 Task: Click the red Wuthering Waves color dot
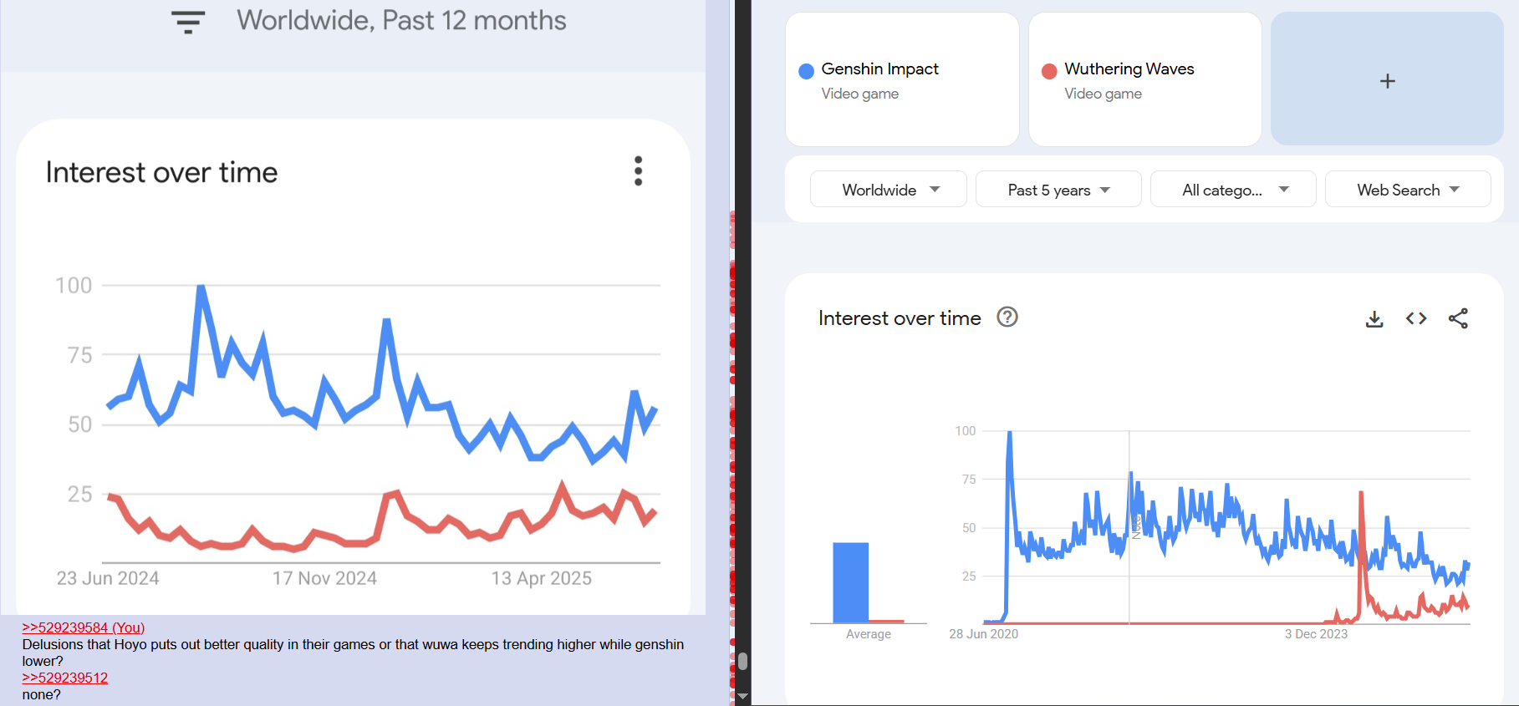coord(1049,71)
